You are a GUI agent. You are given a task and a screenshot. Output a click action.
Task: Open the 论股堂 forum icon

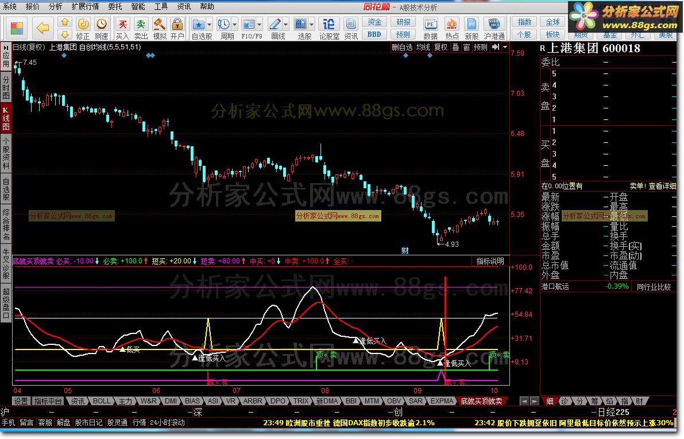329,28
